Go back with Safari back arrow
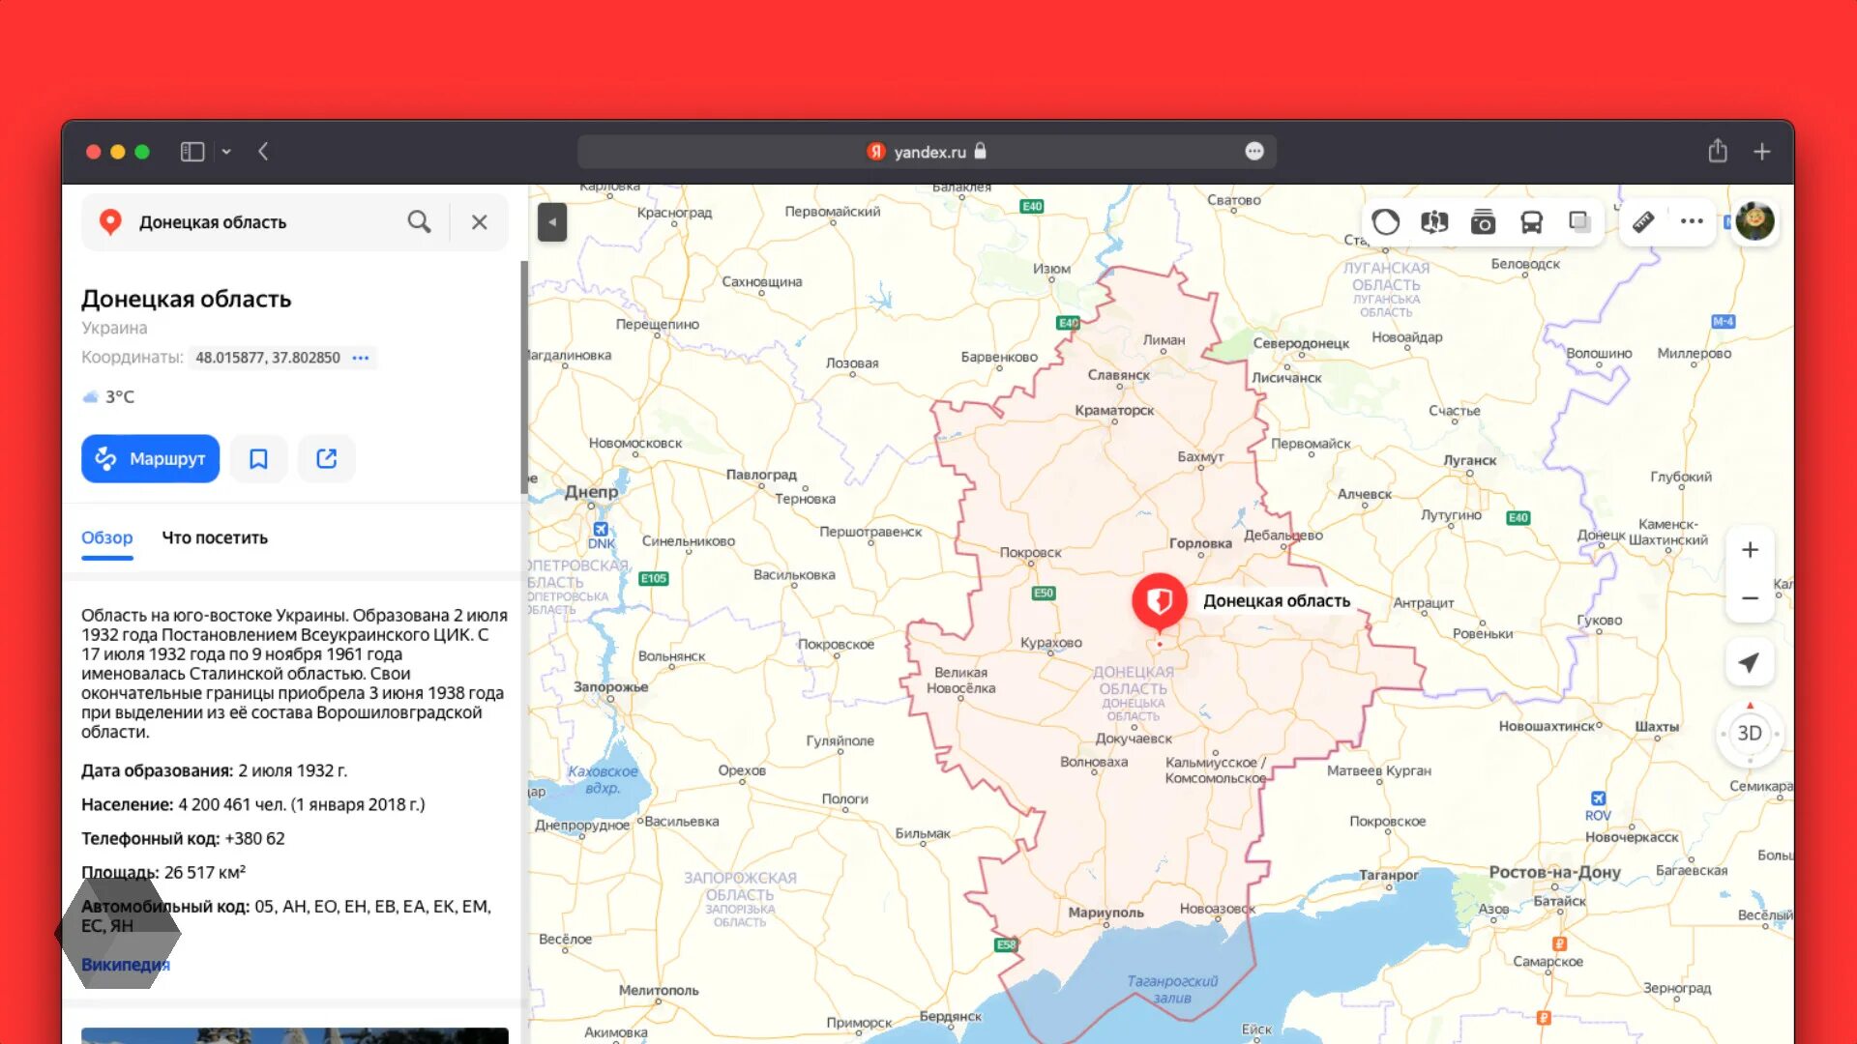This screenshot has width=1857, height=1044. coord(263,152)
